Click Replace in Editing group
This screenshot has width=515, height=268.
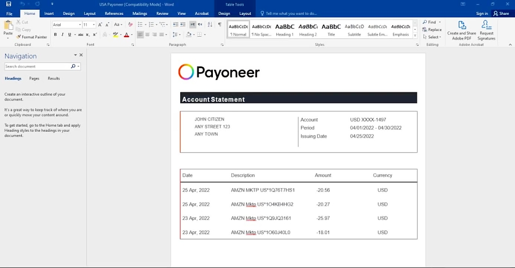click(x=432, y=30)
